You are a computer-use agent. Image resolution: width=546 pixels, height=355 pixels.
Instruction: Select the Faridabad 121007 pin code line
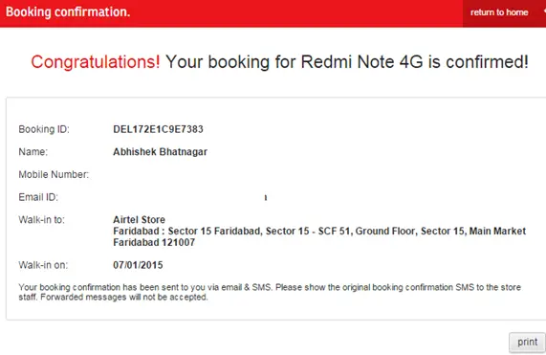coord(154,242)
